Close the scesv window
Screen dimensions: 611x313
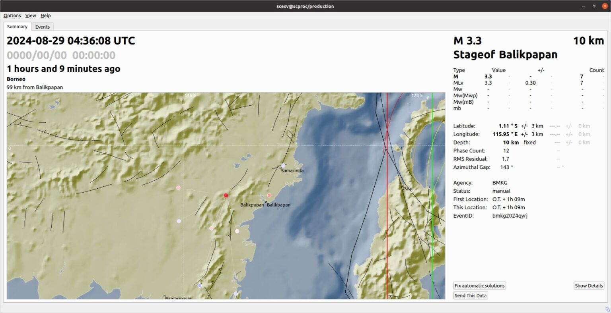(x=605, y=6)
